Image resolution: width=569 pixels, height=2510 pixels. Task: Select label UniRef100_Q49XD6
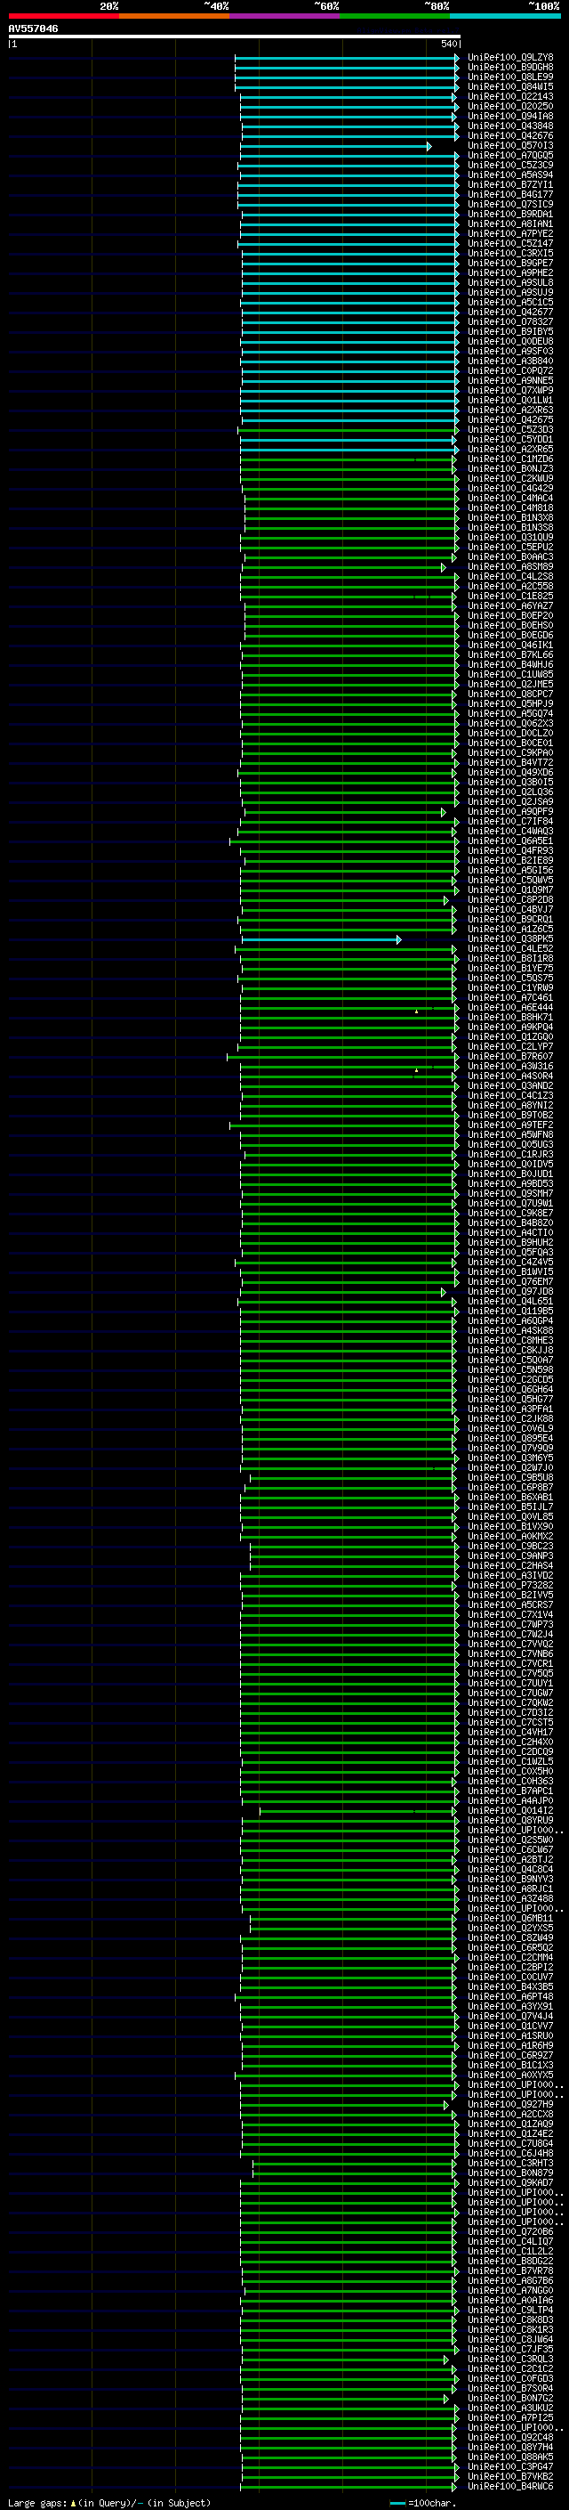(x=510, y=772)
